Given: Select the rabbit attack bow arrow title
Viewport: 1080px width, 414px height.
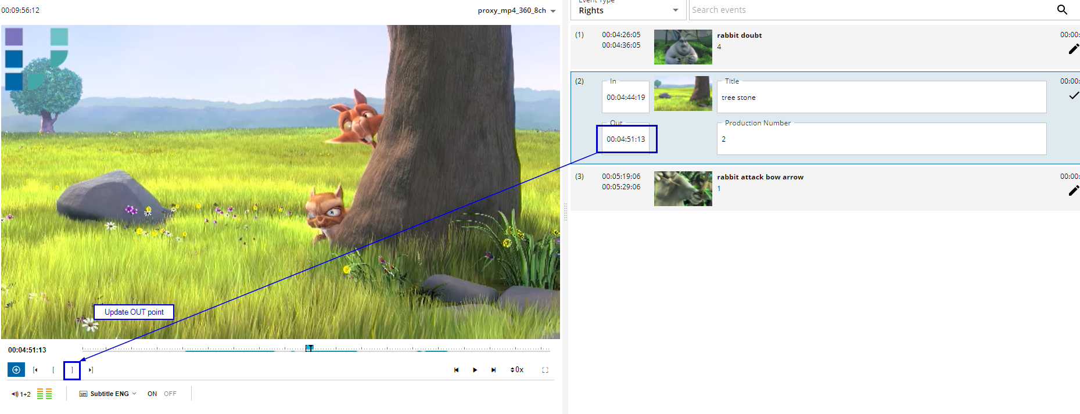Looking at the screenshot, I should coord(760,177).
